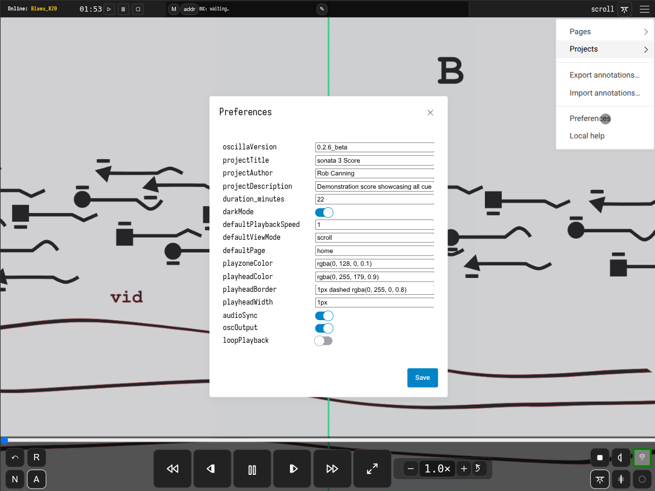Click the undo curved-arrow button
The image size is (655, 491).
coord(15,457)
